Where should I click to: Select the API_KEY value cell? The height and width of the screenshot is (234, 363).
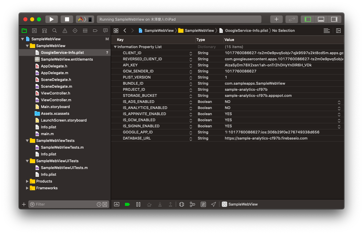tap(284, 65)
